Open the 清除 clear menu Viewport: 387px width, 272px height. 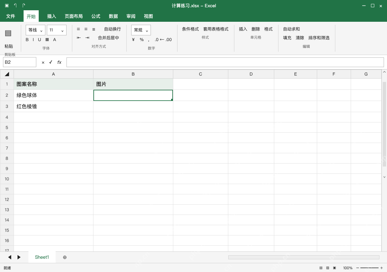tap(300, 38)
